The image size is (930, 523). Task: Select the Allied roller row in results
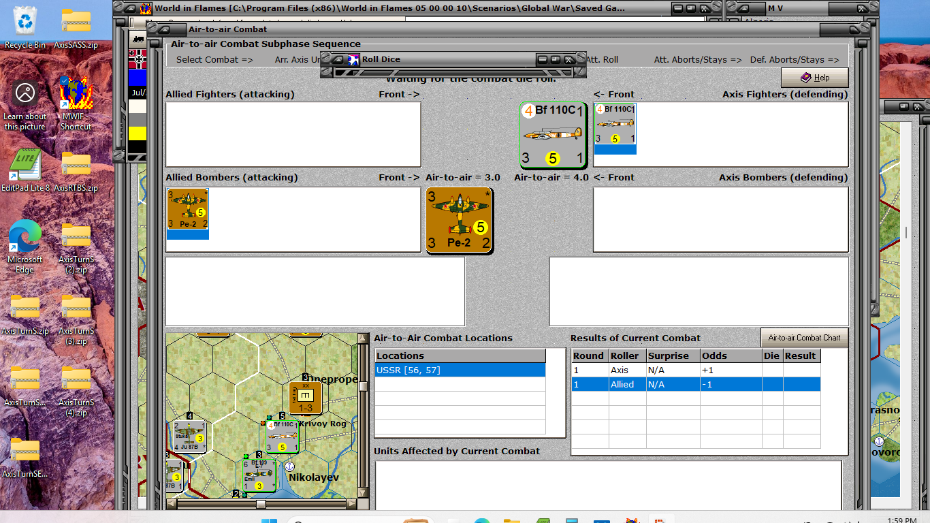(x=696, y=384)
